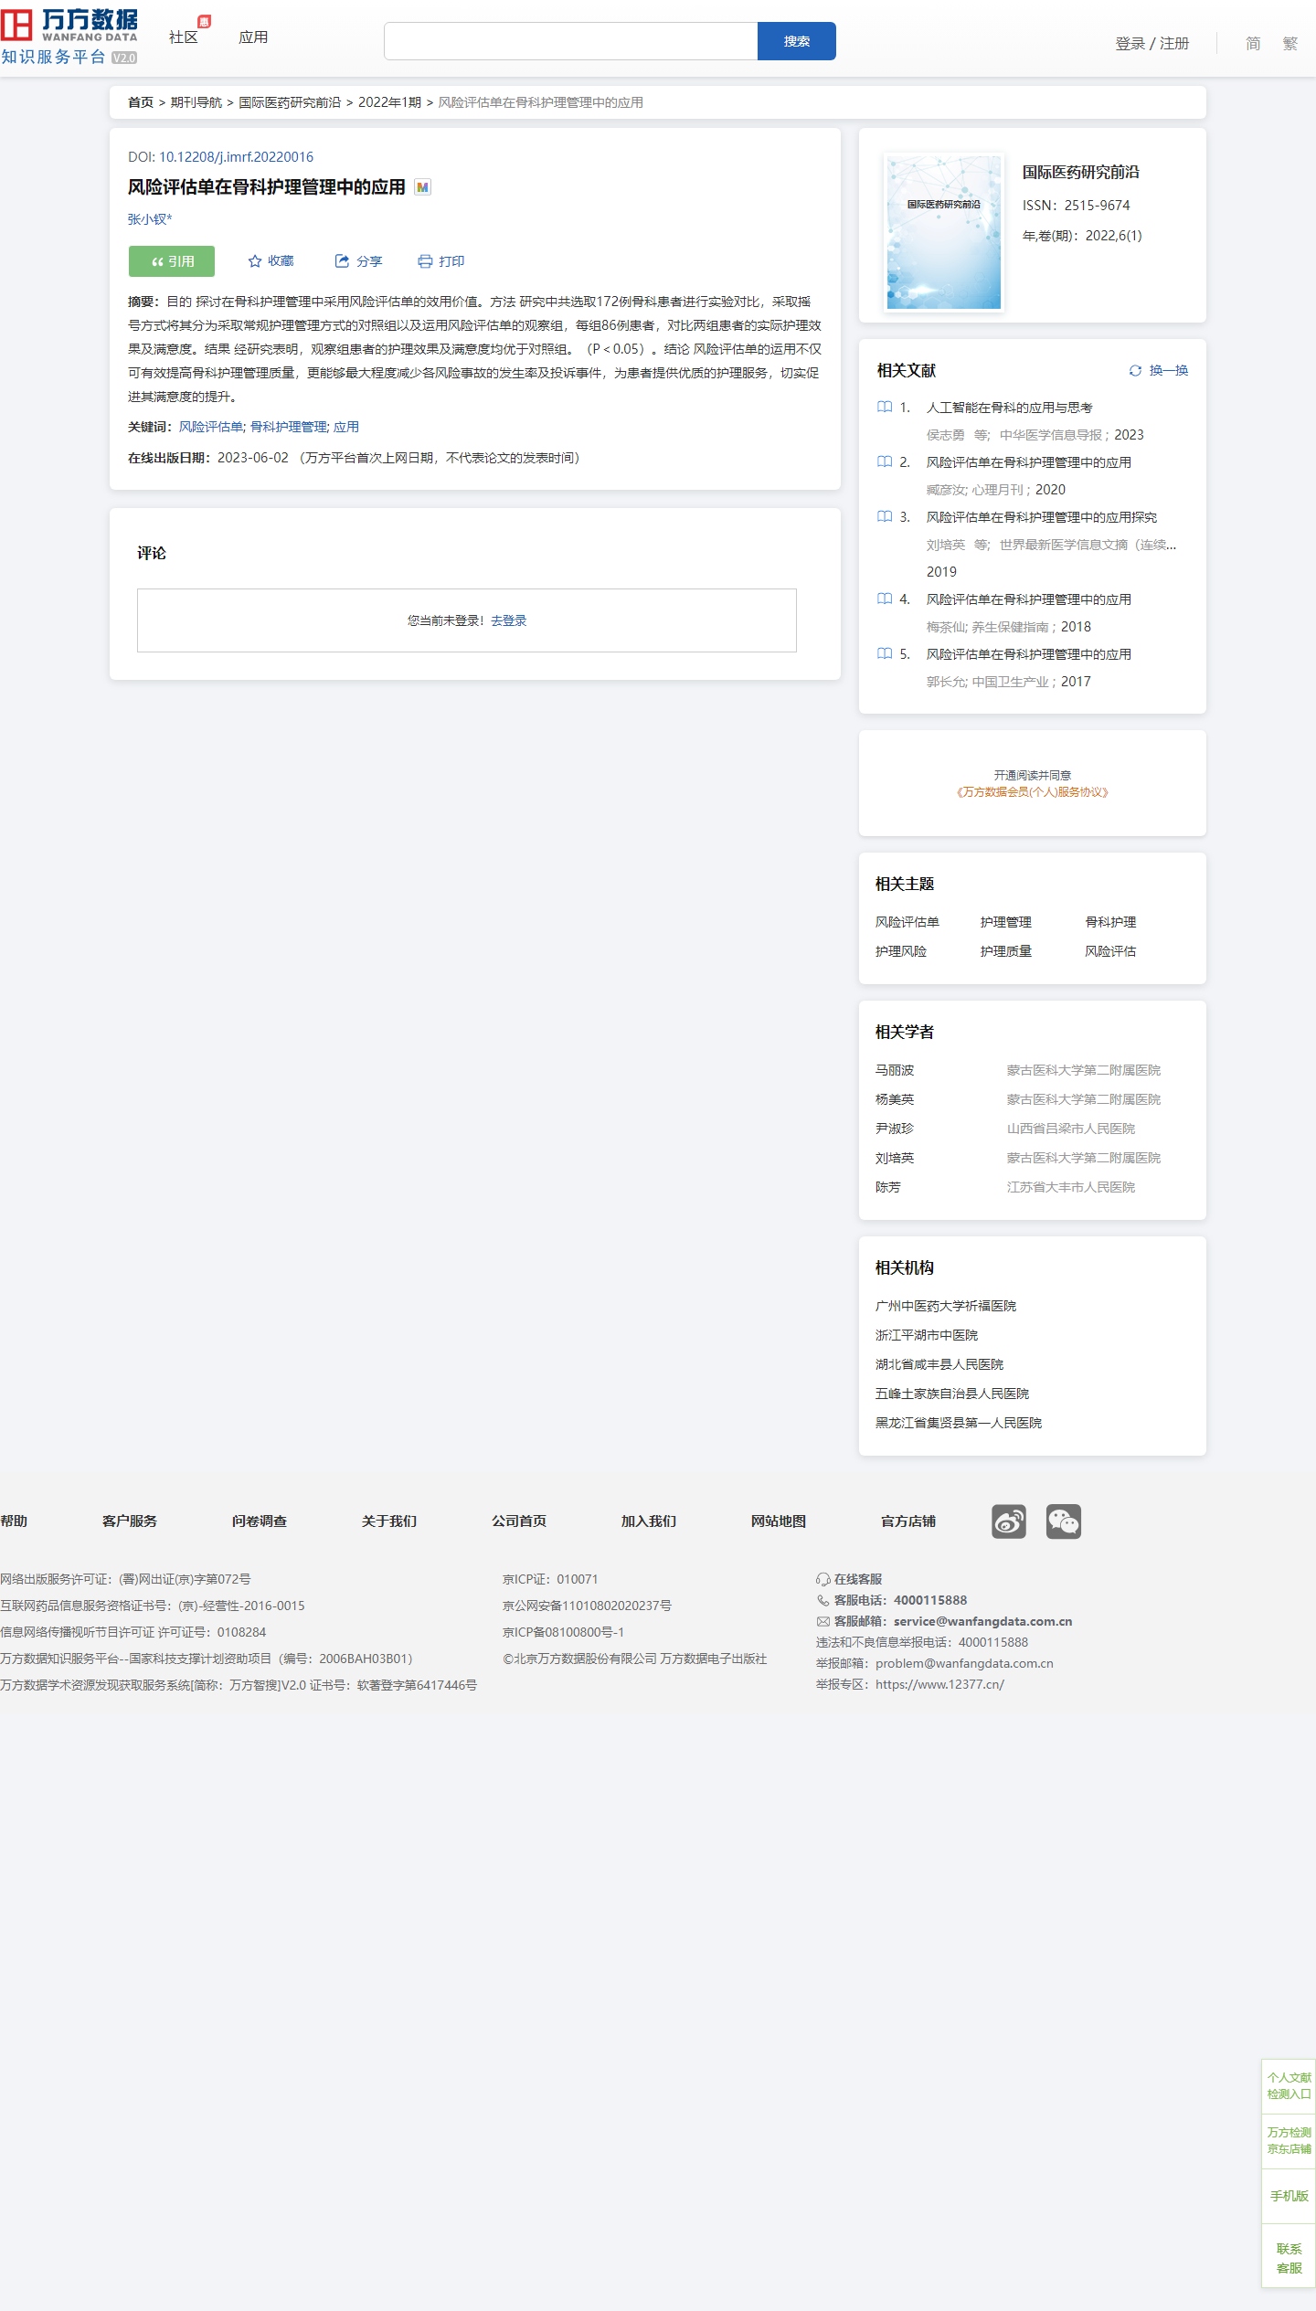Click the M badge next to article title
Viewport: 1316px width, 2311px height.
[422, 187]
